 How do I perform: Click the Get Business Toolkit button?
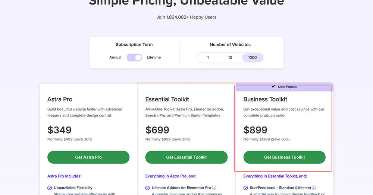tap(284, 157)
